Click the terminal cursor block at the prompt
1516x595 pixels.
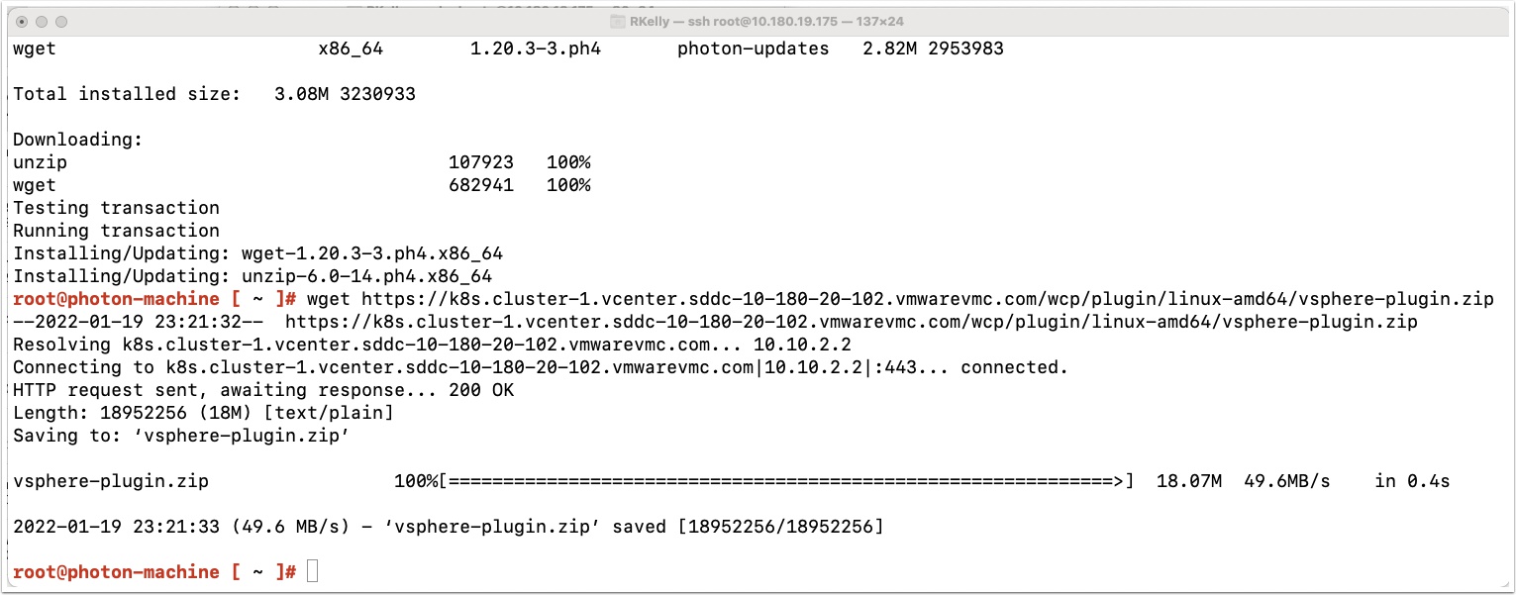(312, 571)
